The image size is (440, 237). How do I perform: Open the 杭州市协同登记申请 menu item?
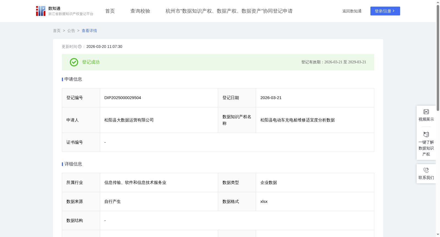[229, 11]
